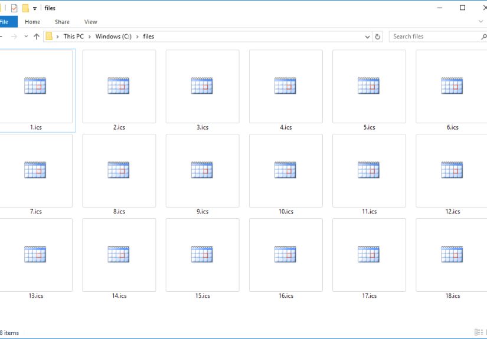Select the 13.ics calendar file icon
The height and width of the screenshot is (339, 487).
(35, 254)
